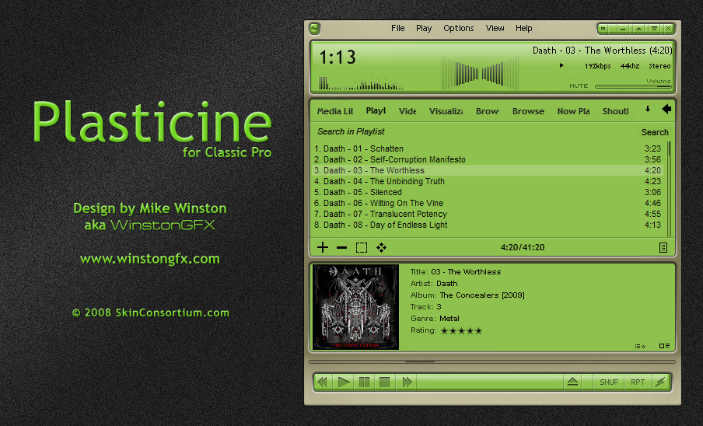This screenshot has height=426, width=703.
Task: Stop playback with the Stop button
Action: pos(384,382)
